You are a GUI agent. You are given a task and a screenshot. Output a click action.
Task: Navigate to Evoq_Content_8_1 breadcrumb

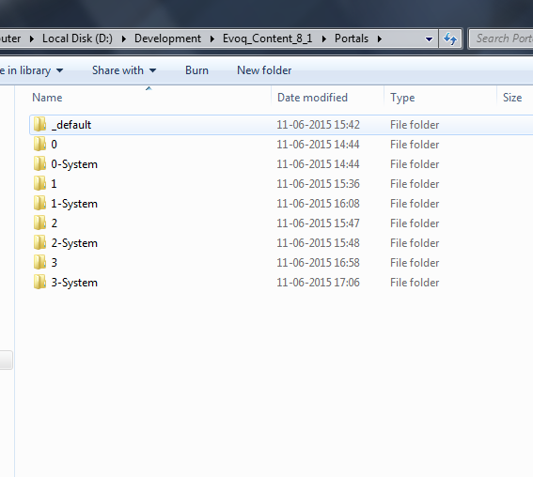pos(267,38)
